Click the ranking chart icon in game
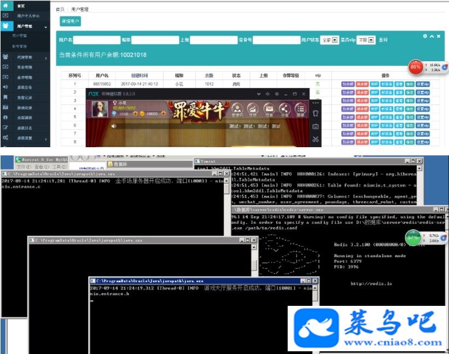Screen dimensions: 449x354 (x=253, y=108)
